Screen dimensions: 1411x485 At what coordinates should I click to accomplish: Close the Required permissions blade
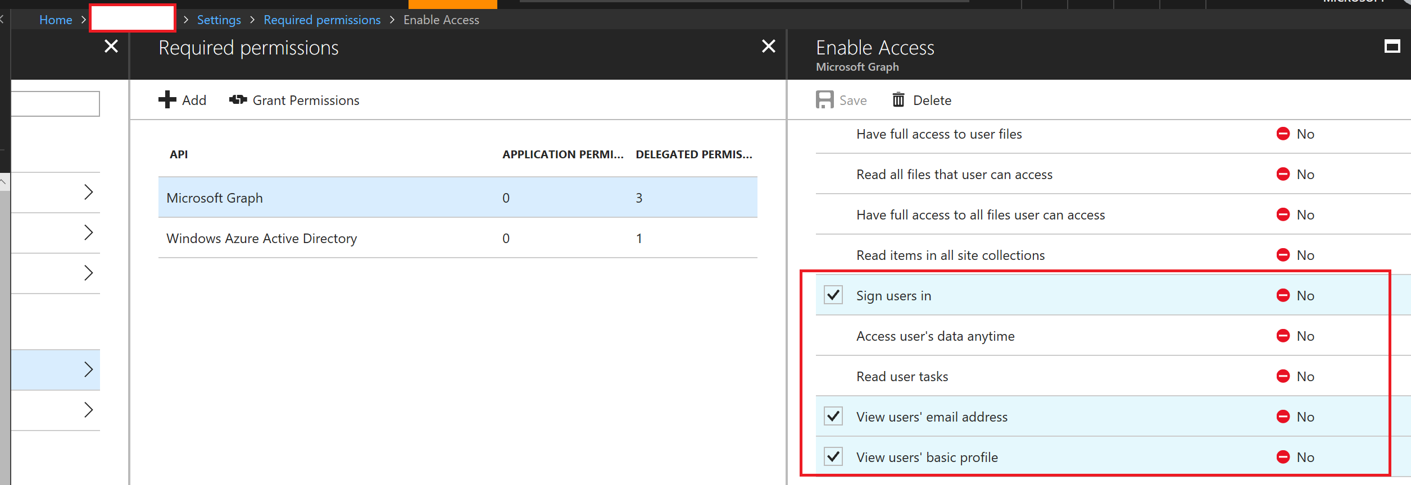click(768, 46)
